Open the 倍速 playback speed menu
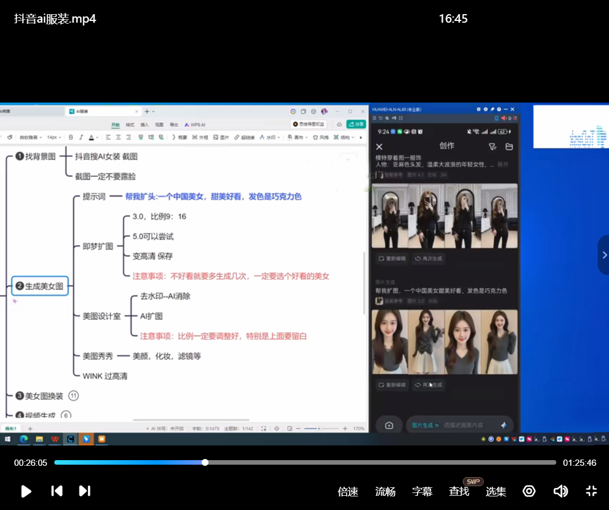The width and height of the screenshot is (609, 510). click(348, 492)
